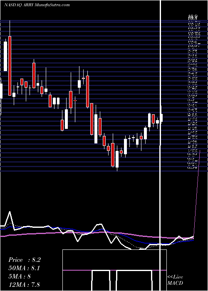Click the white vertical current-date marker line
This screenshot has width=208, height=291.
pyautogui.click(x=160, y=145)
